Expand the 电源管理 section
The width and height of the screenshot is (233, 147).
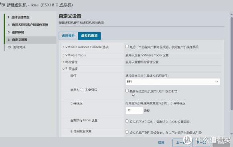click(63, 62)
